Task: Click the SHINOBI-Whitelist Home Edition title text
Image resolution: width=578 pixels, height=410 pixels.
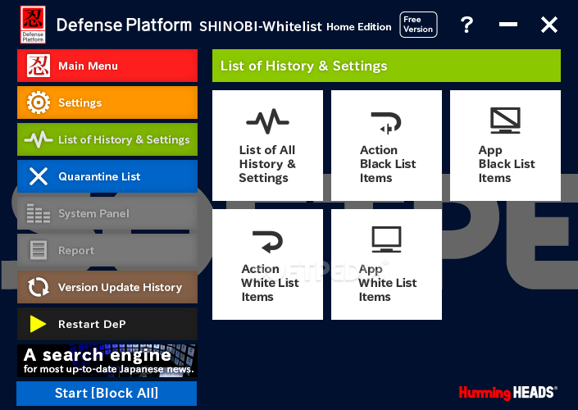Action: click(295, 26)
